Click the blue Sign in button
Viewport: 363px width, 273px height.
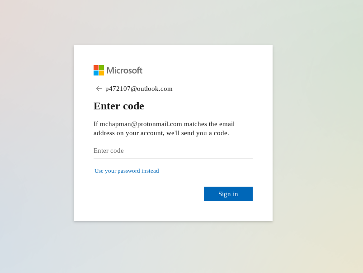click(228, 194)
